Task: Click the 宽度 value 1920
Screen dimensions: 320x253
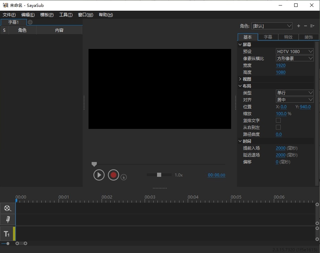Action: [x=281, y=65]
